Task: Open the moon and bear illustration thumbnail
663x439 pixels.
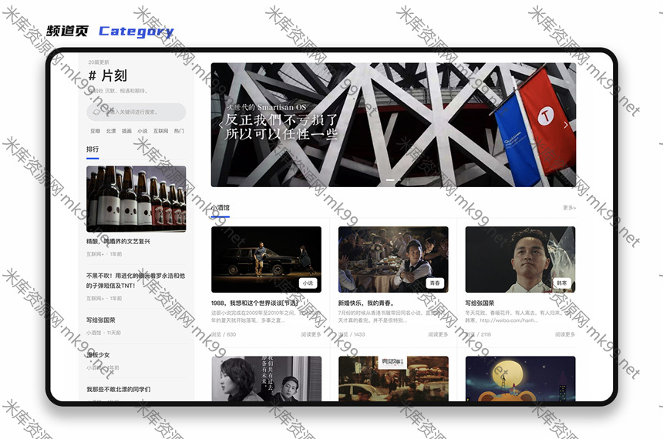Action: click(x=520, y=379)
